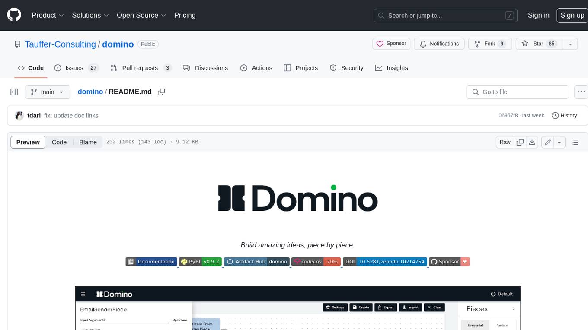588x330 pixels.
Task: Open the Actions tab
Action: coord(256,68)
